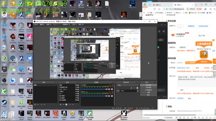The image size is (216, 121).
Task: Turn on the 直播开关 switch on Douyu page
Action: 180,26
